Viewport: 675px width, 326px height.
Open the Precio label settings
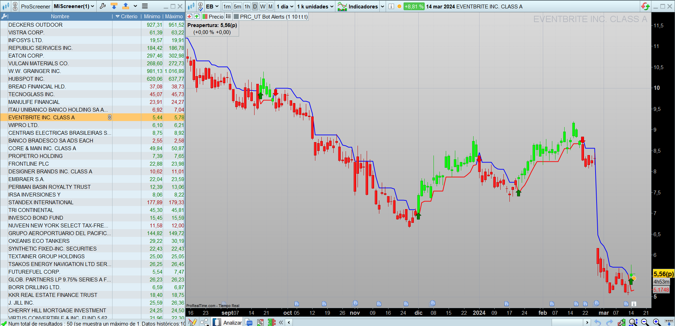pos(216,16)
